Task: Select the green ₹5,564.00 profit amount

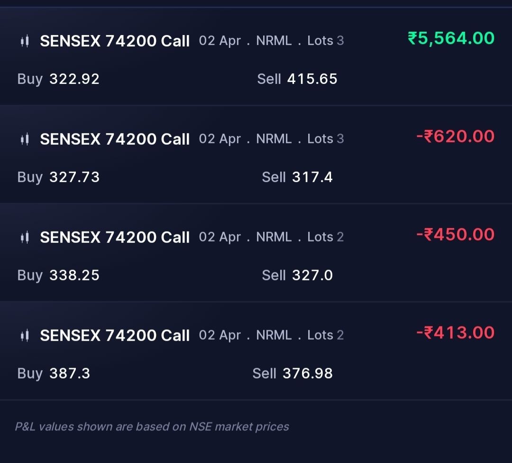Action: click(451, 38)
